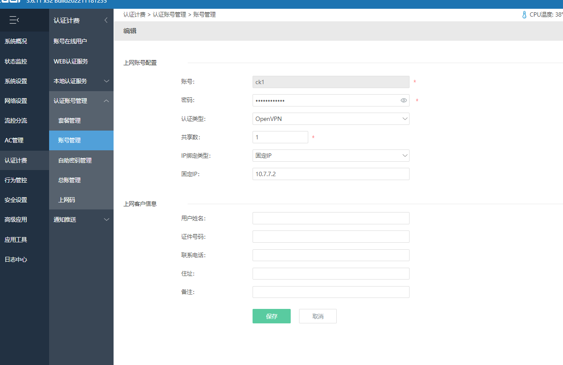This screenshot has height=365, width=563.
Task: Show password with the eye icon
Action: [x=404, y=100]
